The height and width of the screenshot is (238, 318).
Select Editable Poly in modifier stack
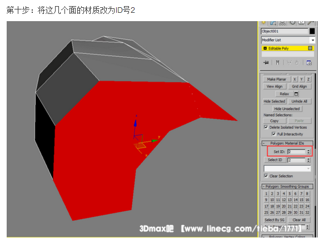coord(288,48)
